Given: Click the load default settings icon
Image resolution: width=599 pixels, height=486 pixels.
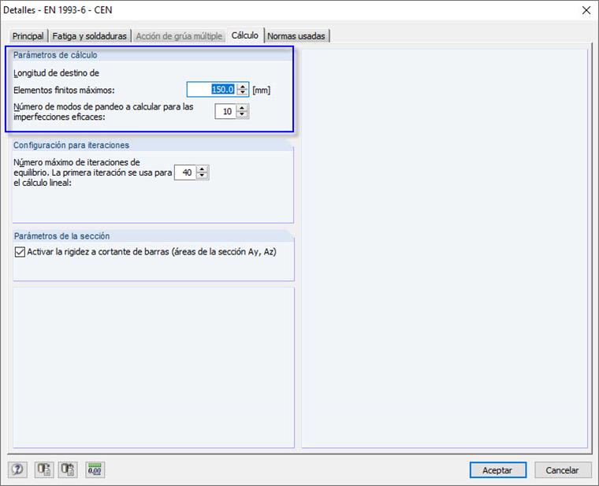Looking at the screenshot, I should click(44, 469).
